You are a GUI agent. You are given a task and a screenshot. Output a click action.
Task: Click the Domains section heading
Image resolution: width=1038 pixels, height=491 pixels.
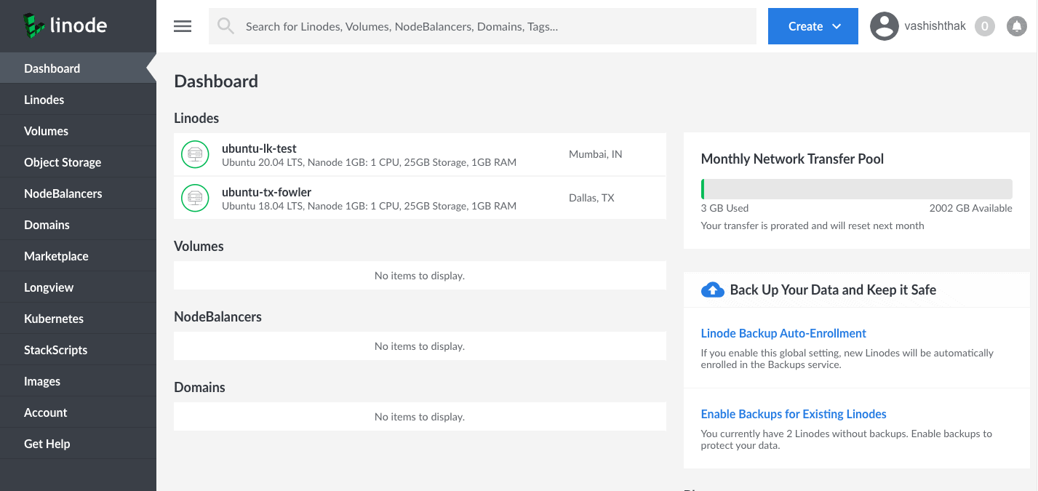(199, 387)
